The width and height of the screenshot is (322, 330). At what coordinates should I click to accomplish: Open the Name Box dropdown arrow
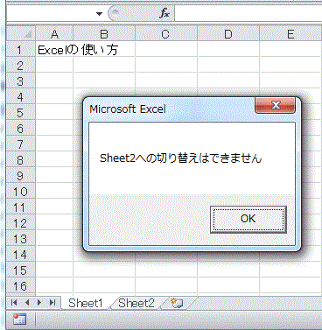click(x=99, y=13)
